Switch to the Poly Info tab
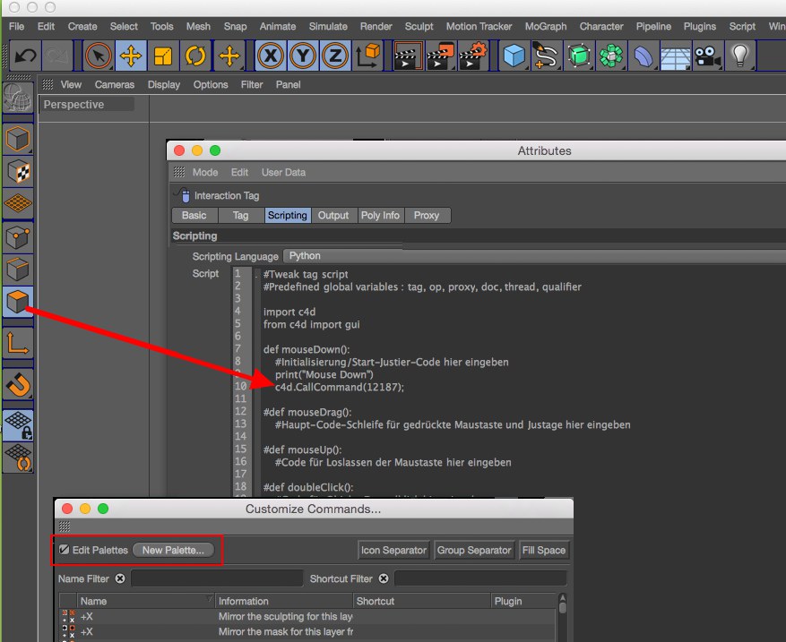 click(x=380, y=215)
